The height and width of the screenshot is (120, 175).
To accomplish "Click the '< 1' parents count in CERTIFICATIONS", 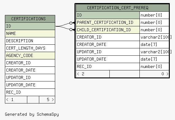I will click(16, 99).
